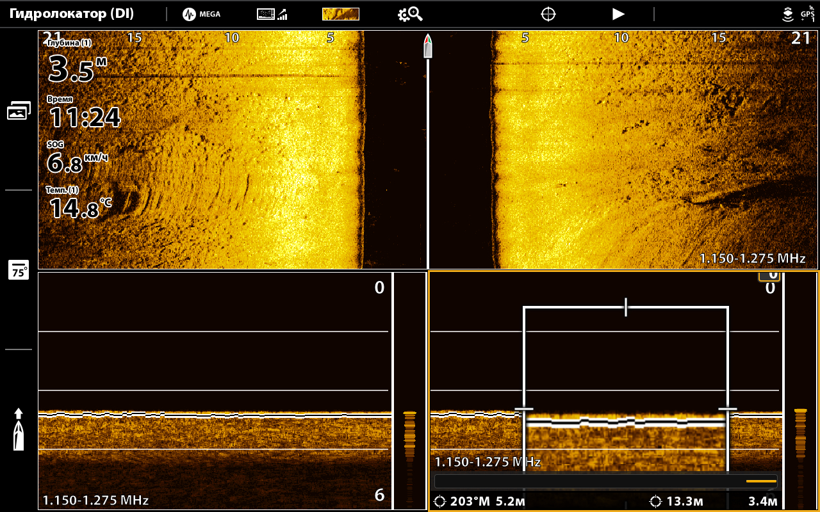Viewport: 820px width, 512px height.
Task: Tap the Темп. 14.8°C temperature readout
Action: coord(78,204)
